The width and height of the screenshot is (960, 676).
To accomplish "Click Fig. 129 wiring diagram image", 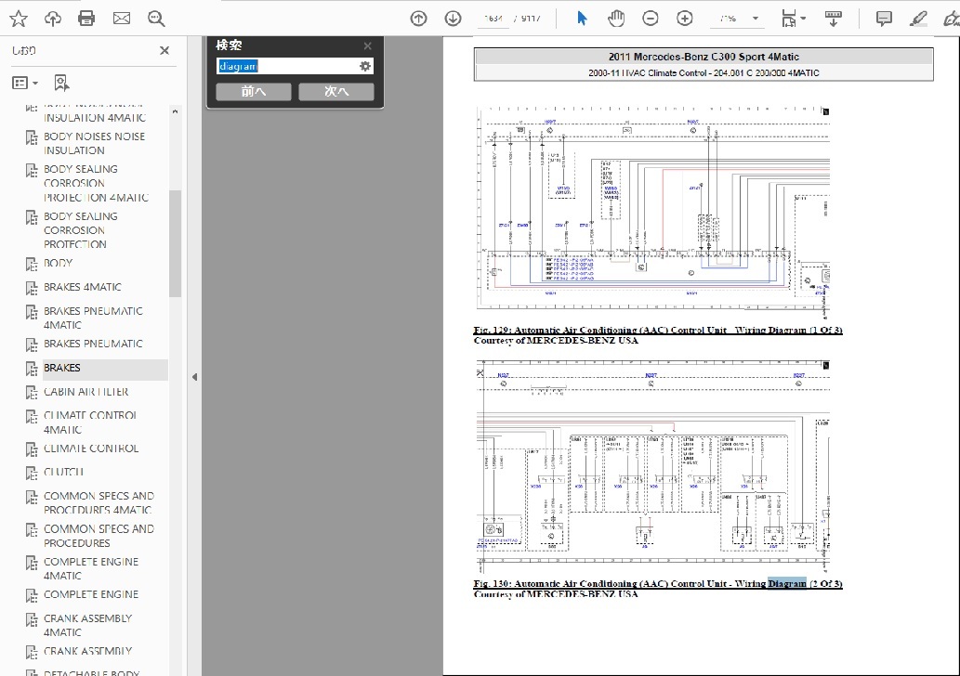I will click(x=653, y=213).
